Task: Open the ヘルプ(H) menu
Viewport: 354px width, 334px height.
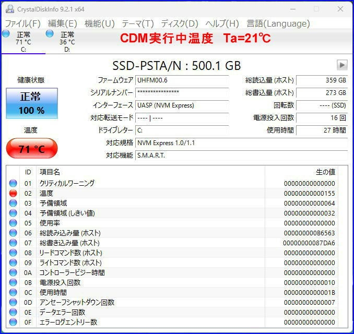Action: pos(222,23)
